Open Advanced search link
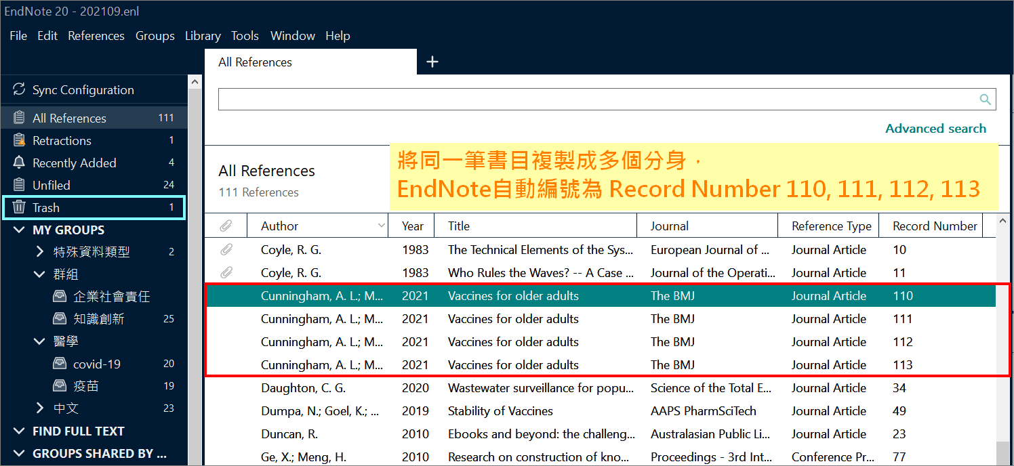Screen dimensions: 1014x466 pos(935,129)
